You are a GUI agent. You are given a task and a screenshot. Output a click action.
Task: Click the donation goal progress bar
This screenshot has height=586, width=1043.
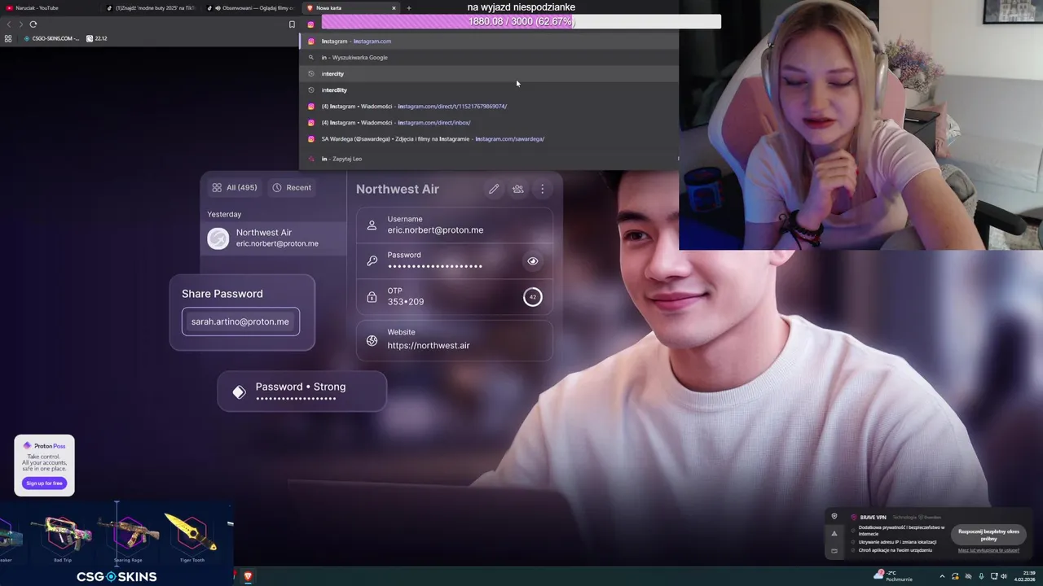point(521,21)
